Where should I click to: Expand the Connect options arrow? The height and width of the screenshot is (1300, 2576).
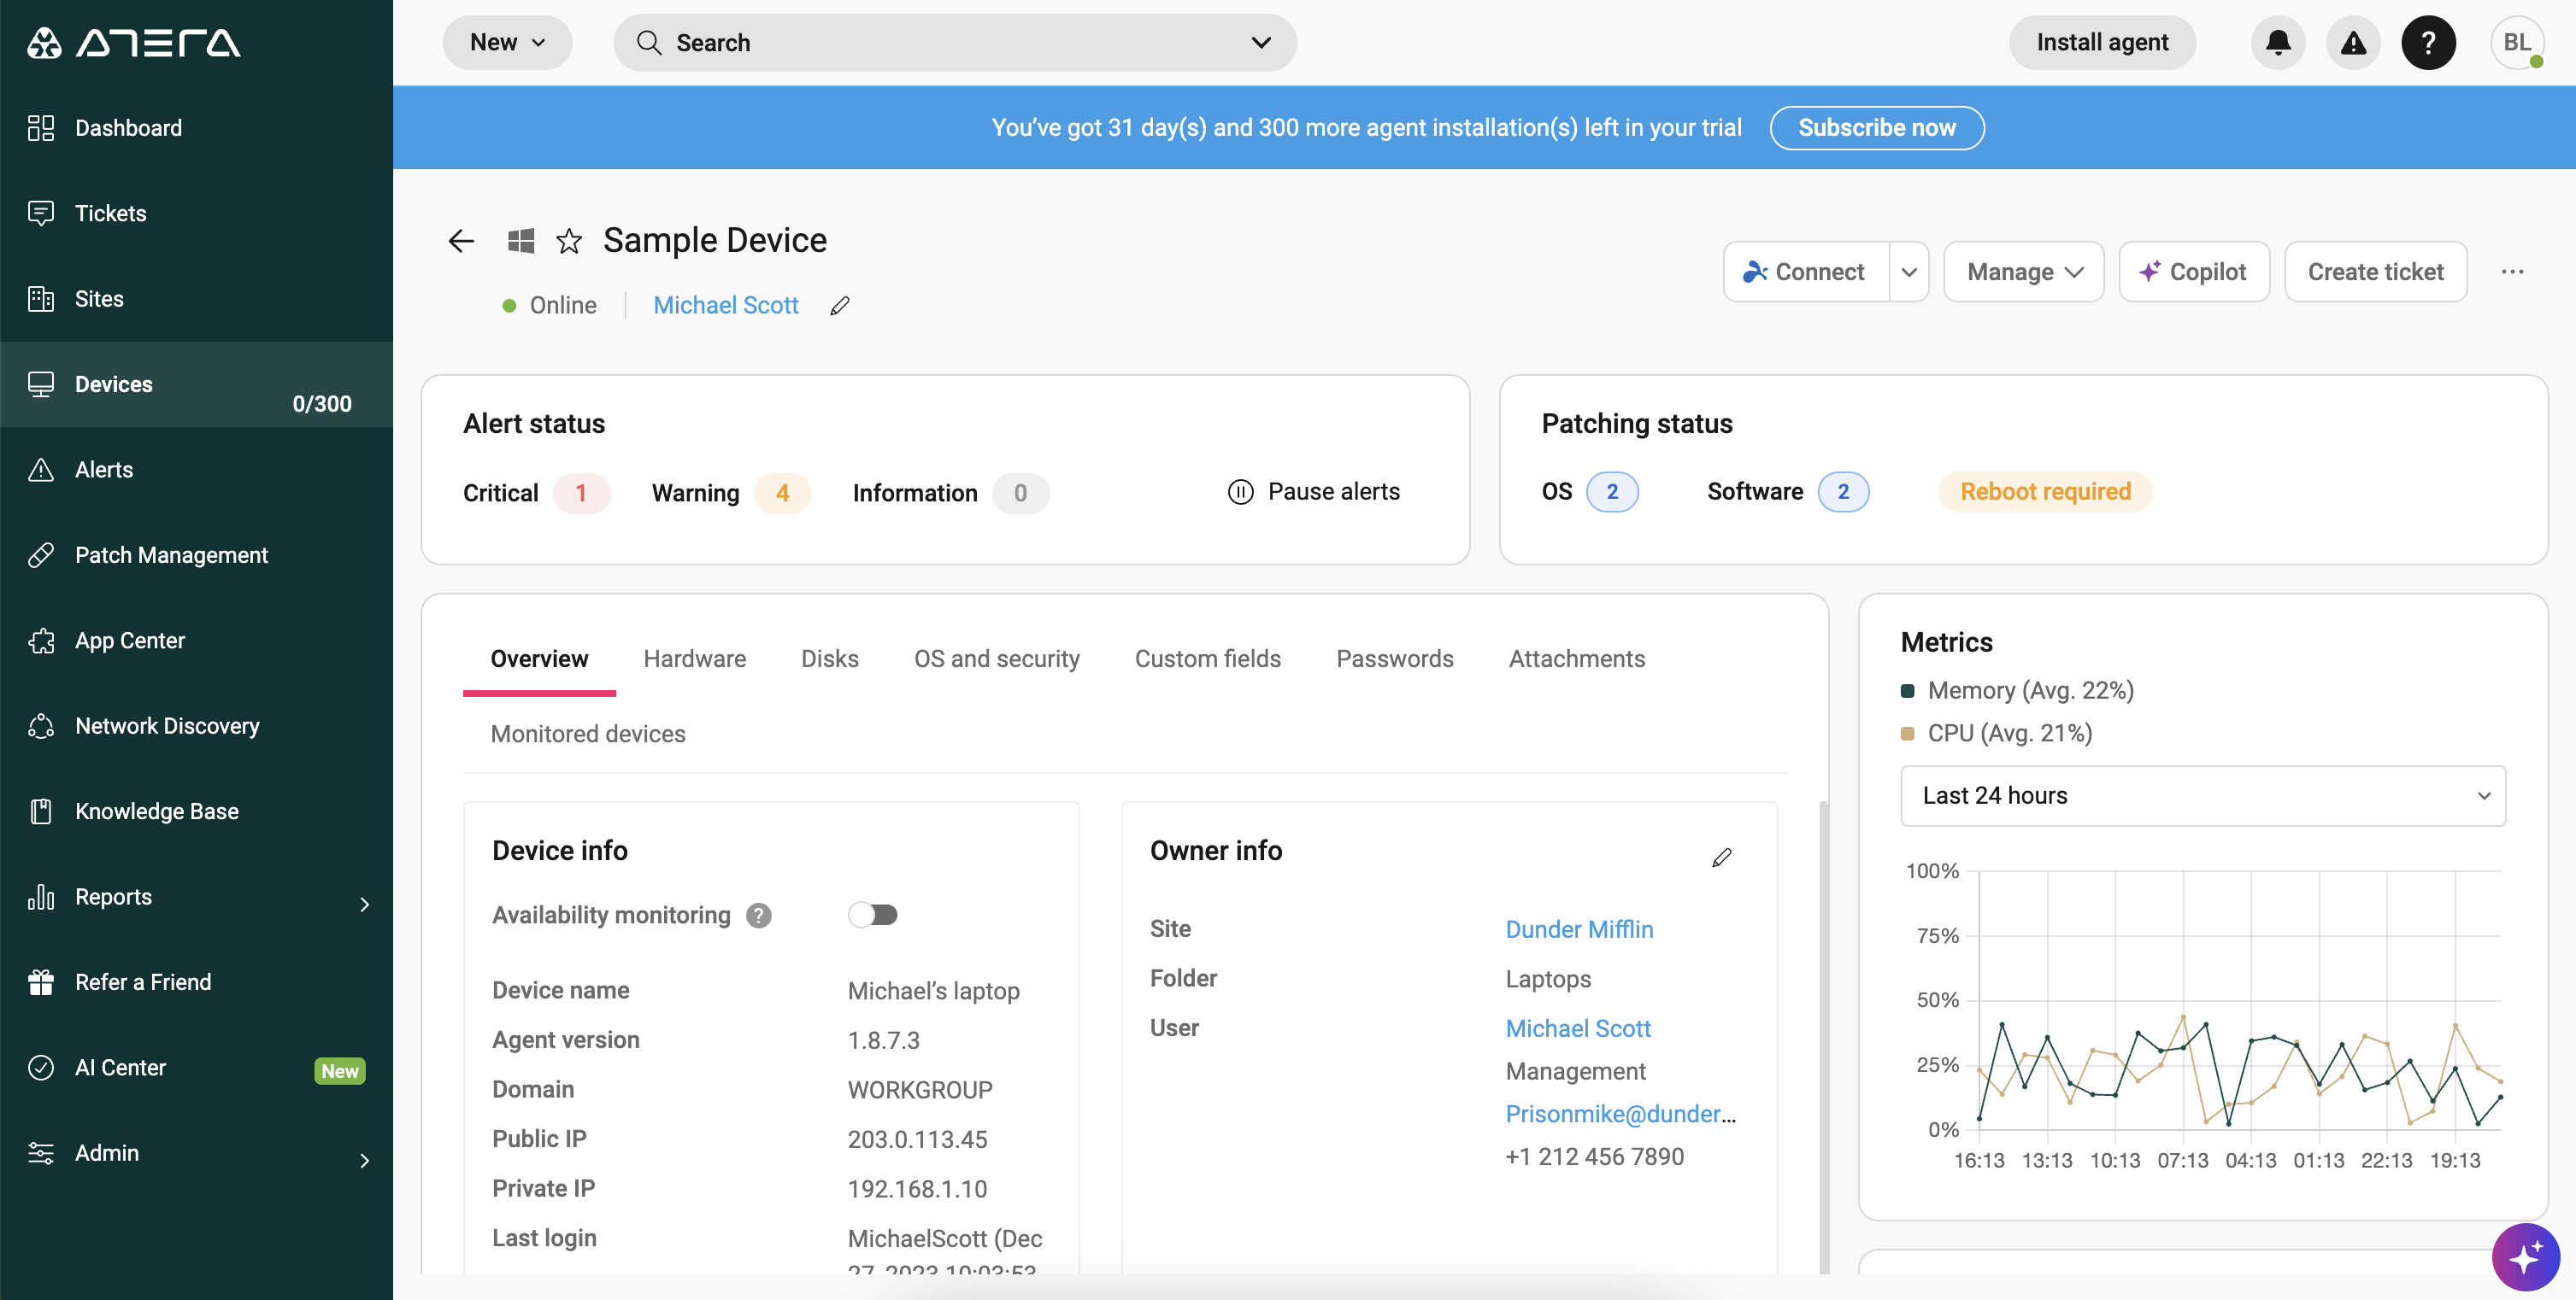(1909, 271)
